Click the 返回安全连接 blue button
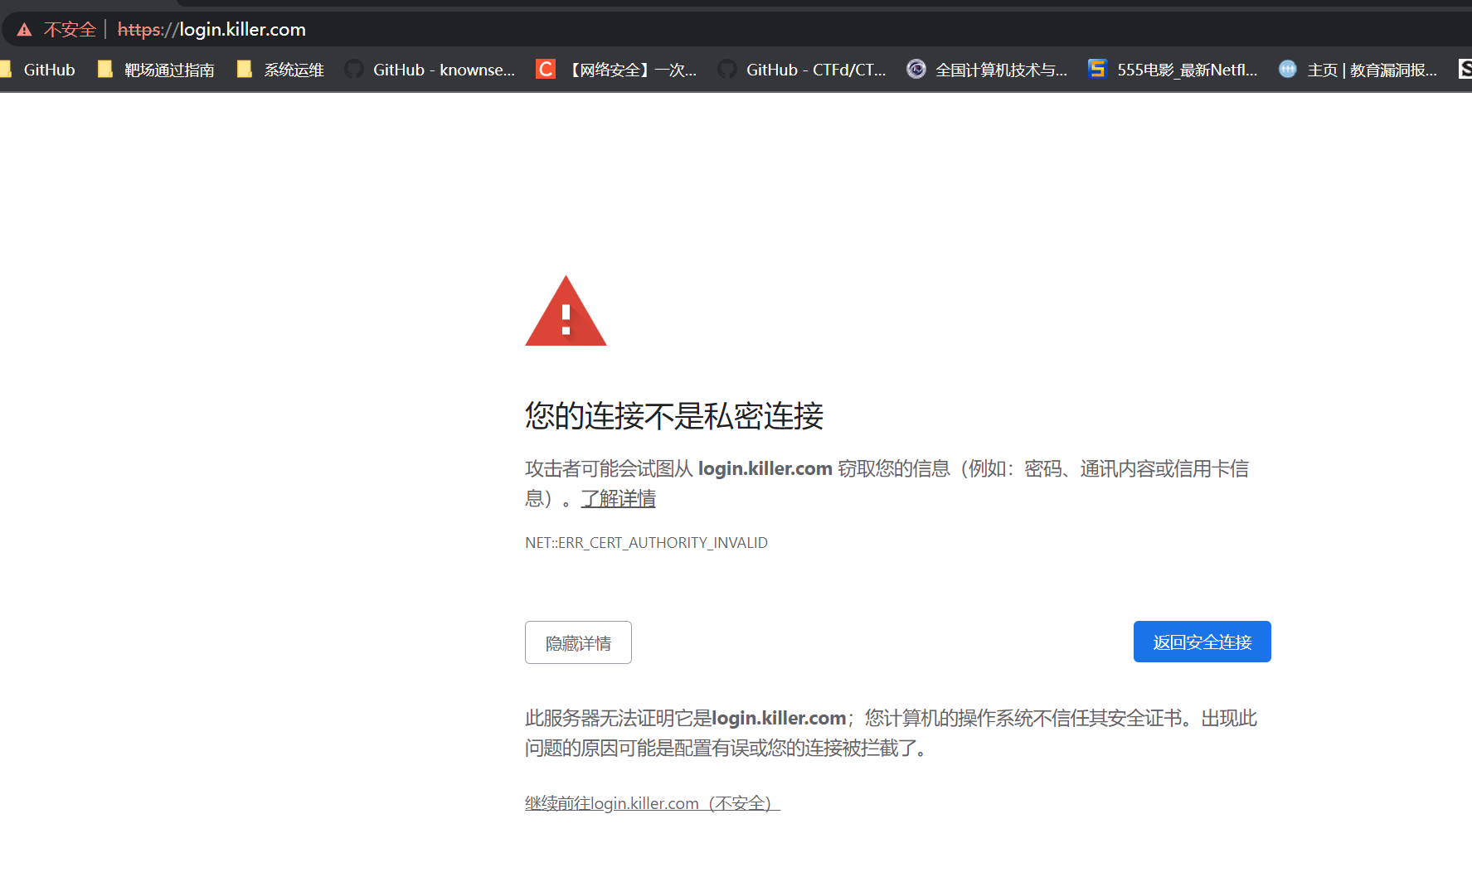Screen dimensions: 1472x877 (x=1202, y=642)
